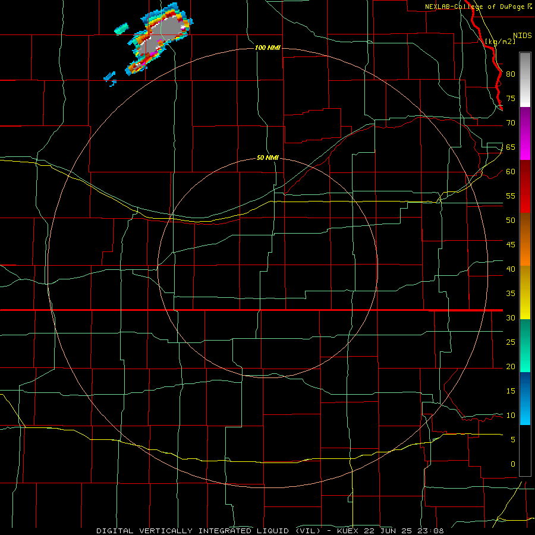Click the 50 NMI range ring label
Screen dimensions: 535x535
(x=267, y=158)
